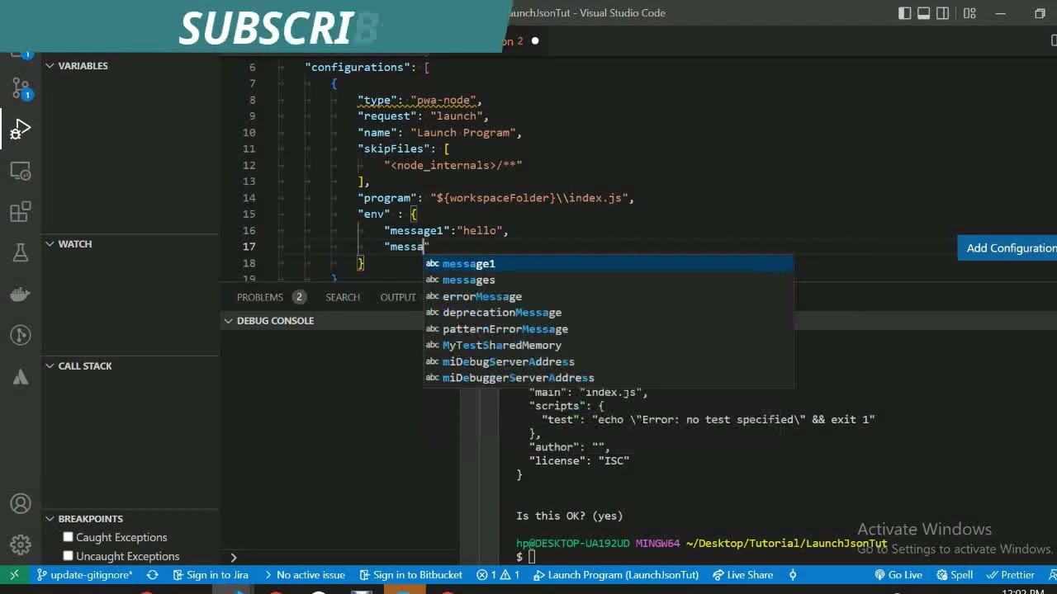Open the Manage gear menu
Viewport: 1057px width, 594px height.
21,544
